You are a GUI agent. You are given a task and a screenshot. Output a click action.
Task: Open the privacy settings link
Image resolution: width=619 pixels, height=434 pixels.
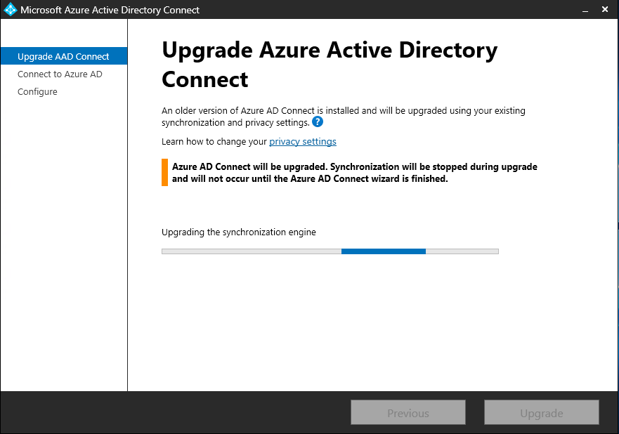pyautogui.click(x=303, y=142)
